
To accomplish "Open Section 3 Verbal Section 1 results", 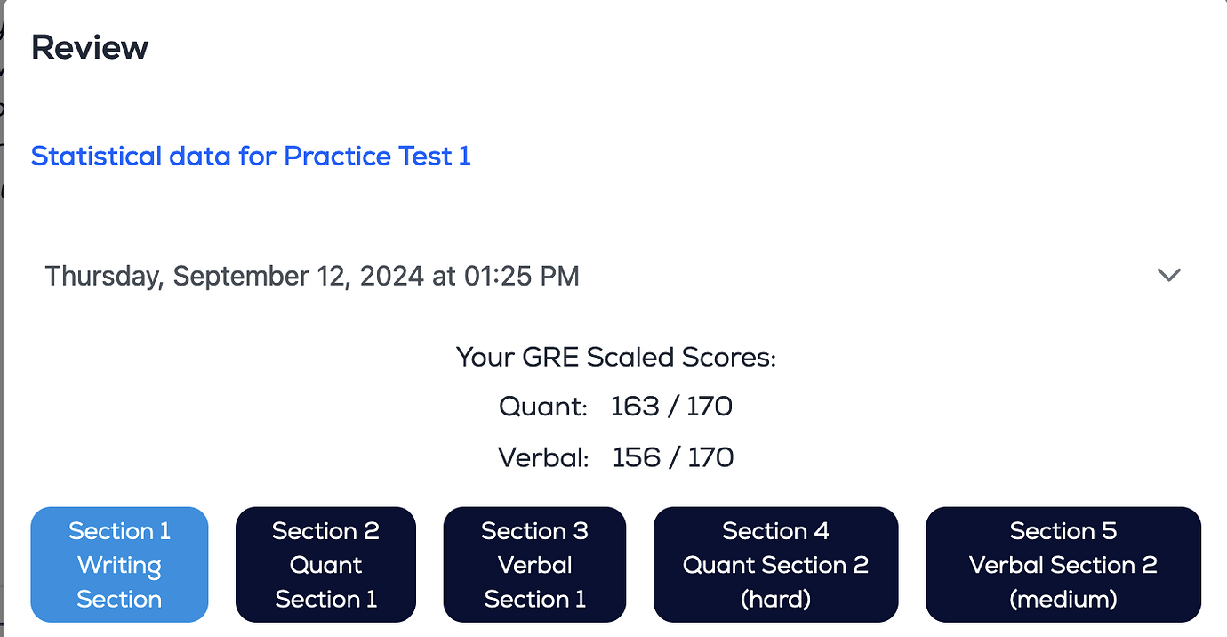I will (533, 564).
